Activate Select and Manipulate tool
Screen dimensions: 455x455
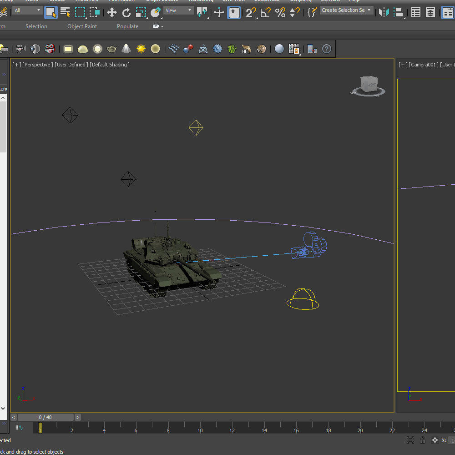click(x=219, y=12)
